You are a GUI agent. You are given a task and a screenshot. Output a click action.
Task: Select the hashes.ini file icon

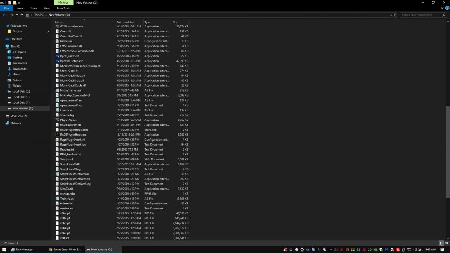point(58,41)
